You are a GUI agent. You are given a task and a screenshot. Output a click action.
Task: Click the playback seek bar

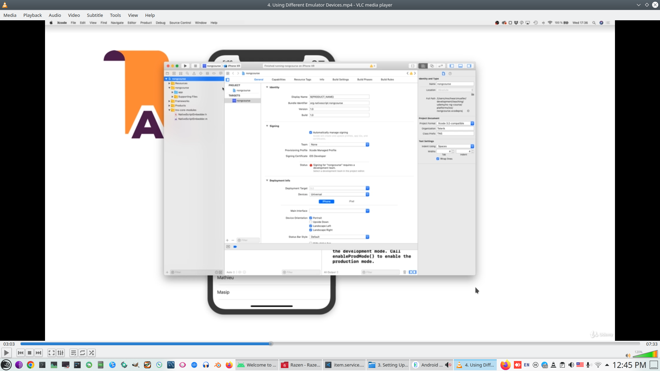click(x=330, y=344)
